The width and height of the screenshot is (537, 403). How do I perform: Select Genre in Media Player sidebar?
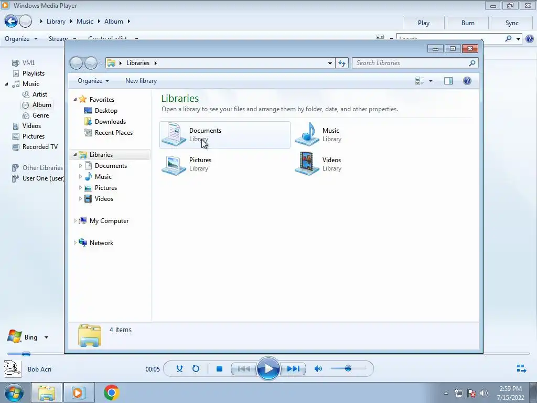(x=40, y=115)
